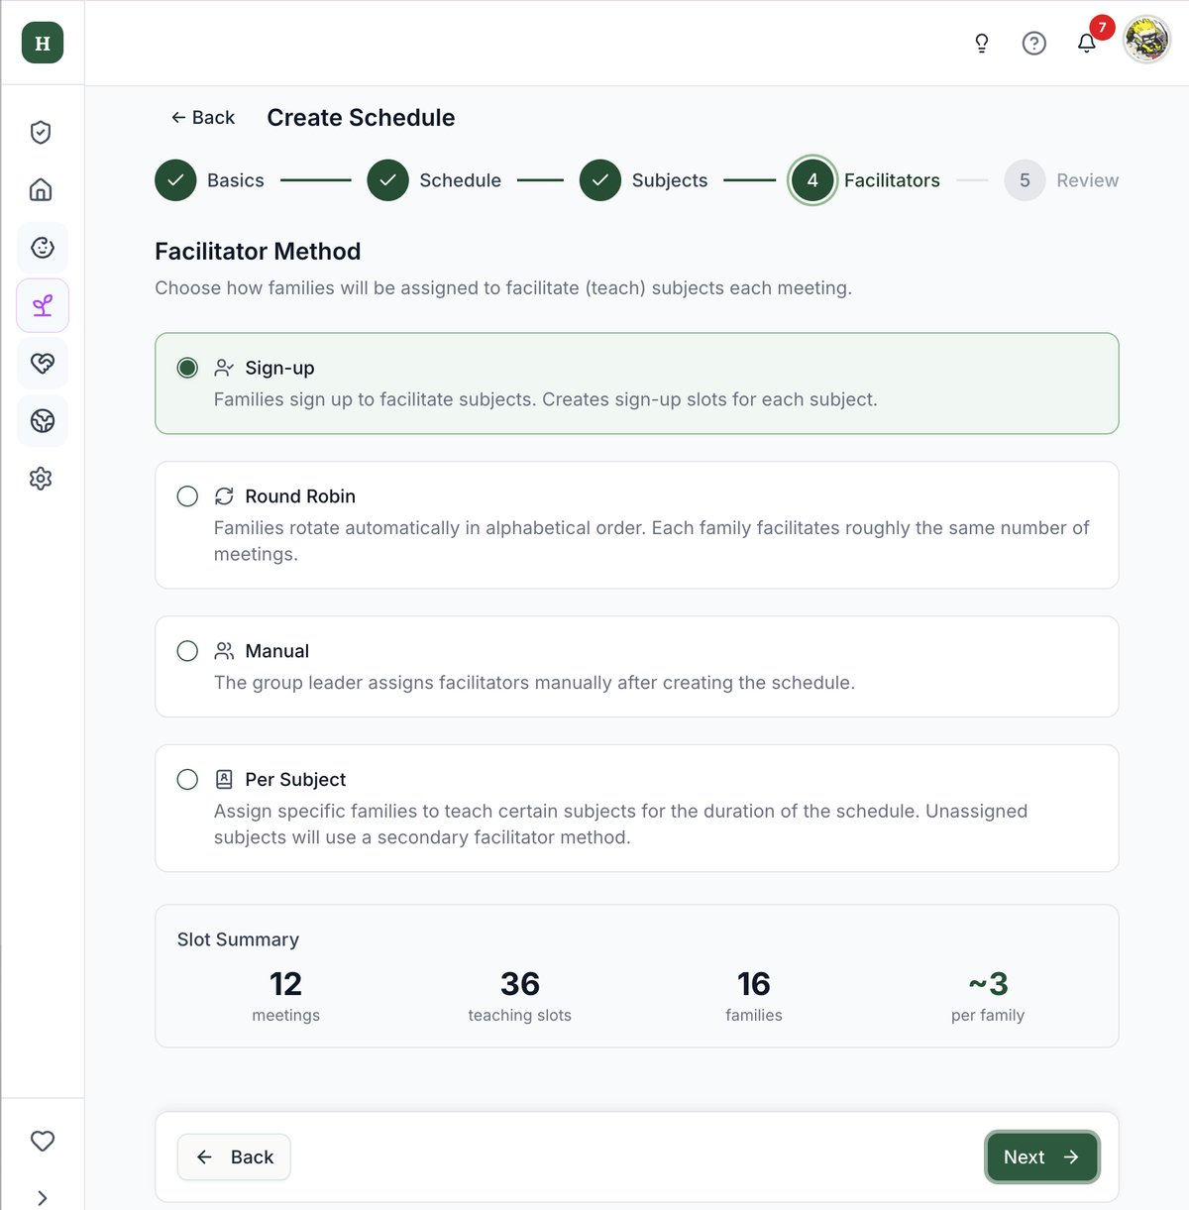Open the settings gear in sidebar
This screenshot has width=1189, height=1210.
pyautogui.click(x=41, y=479)
